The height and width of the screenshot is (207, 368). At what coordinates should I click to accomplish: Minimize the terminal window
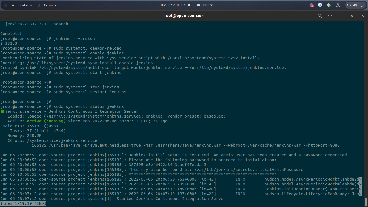[x=342, y=16]
